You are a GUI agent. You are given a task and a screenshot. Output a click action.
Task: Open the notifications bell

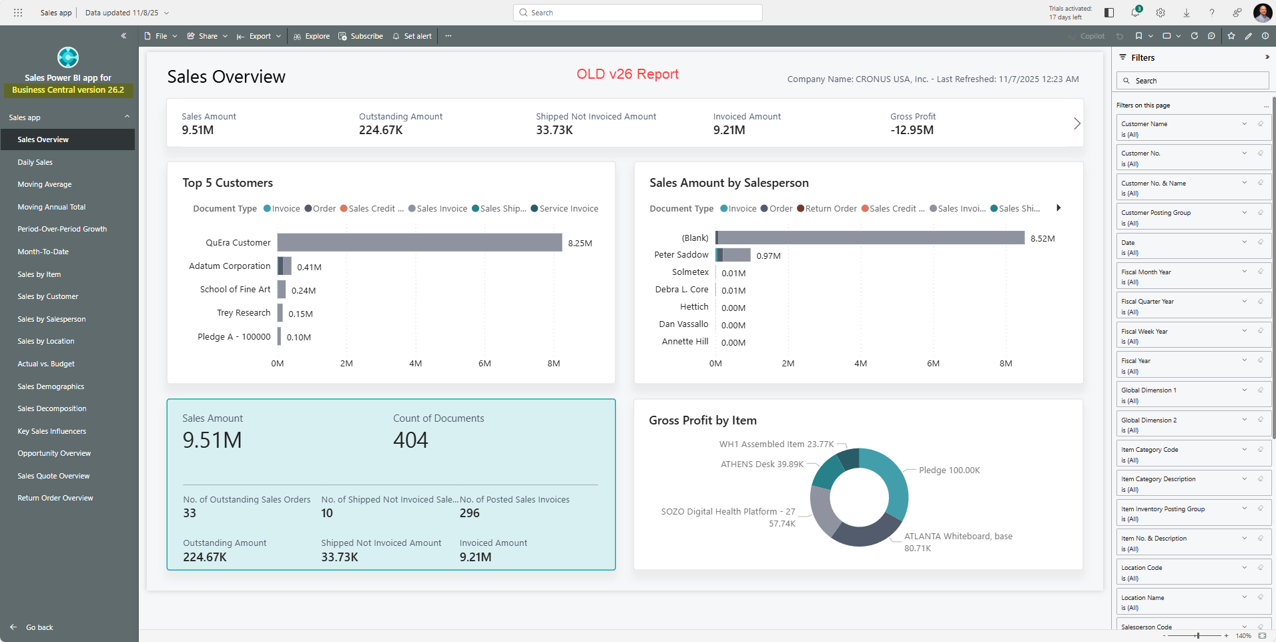tap(1135, 13)
